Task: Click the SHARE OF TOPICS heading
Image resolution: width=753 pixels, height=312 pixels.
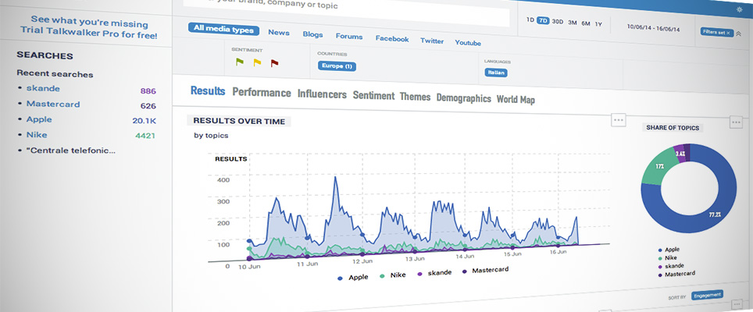Action: pos(673,128)
